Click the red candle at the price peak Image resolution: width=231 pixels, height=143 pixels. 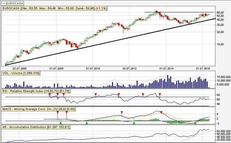tap(156, 12)
